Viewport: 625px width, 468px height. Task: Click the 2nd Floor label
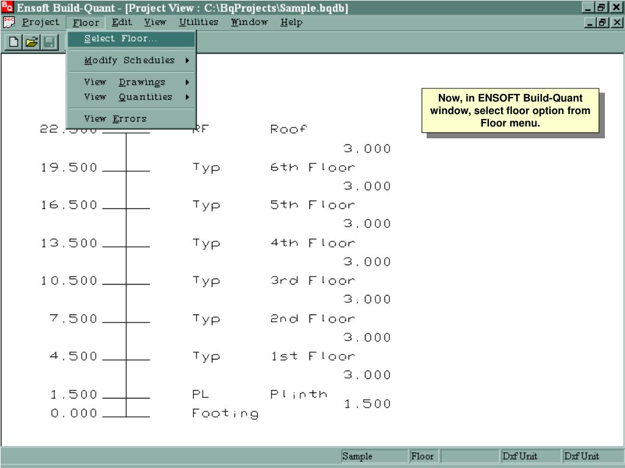[312, 318]
